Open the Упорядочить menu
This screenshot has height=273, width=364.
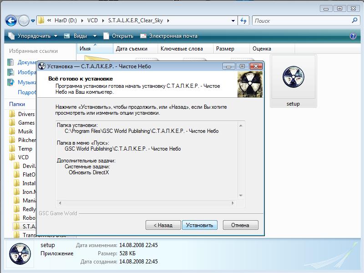pyautogui.click(x=33, y=36)
